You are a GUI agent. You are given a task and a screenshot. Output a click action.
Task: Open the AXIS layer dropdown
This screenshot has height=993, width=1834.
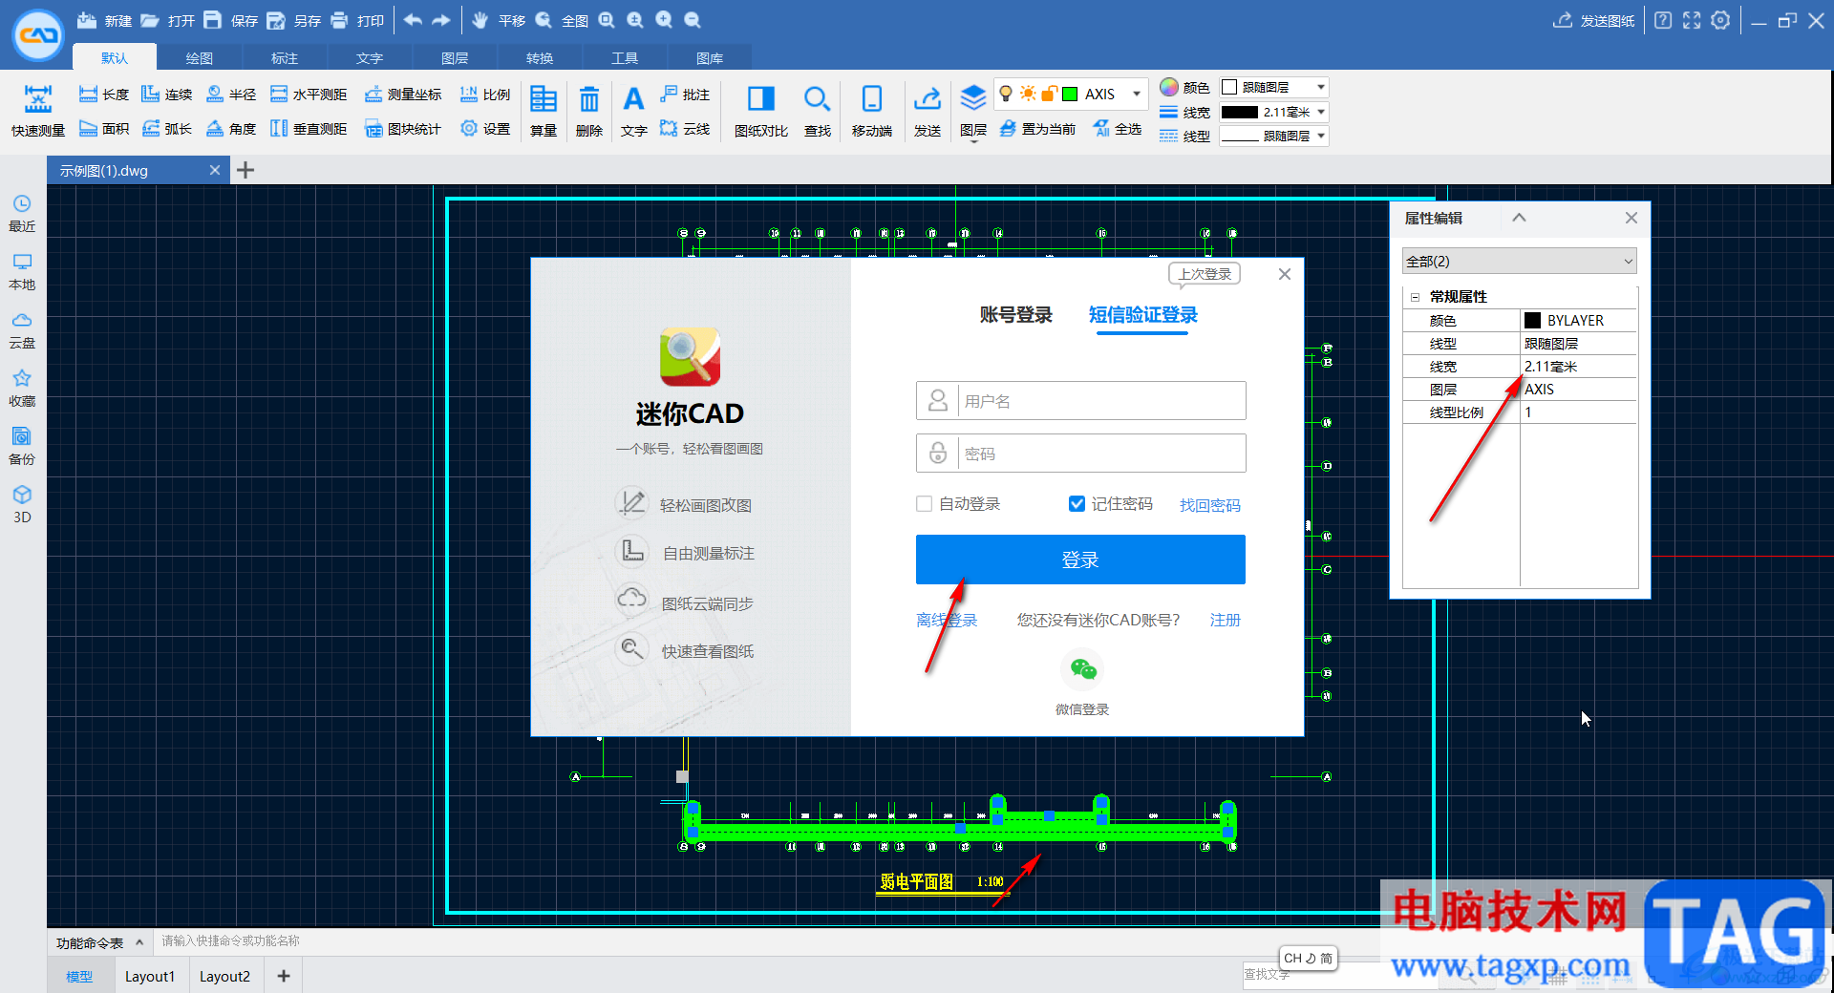[1136, 94]
